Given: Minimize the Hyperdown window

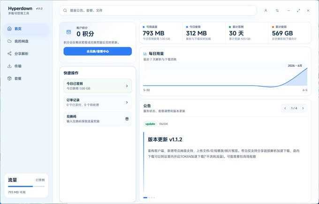Looking at the screenshot, I should 289,10.
